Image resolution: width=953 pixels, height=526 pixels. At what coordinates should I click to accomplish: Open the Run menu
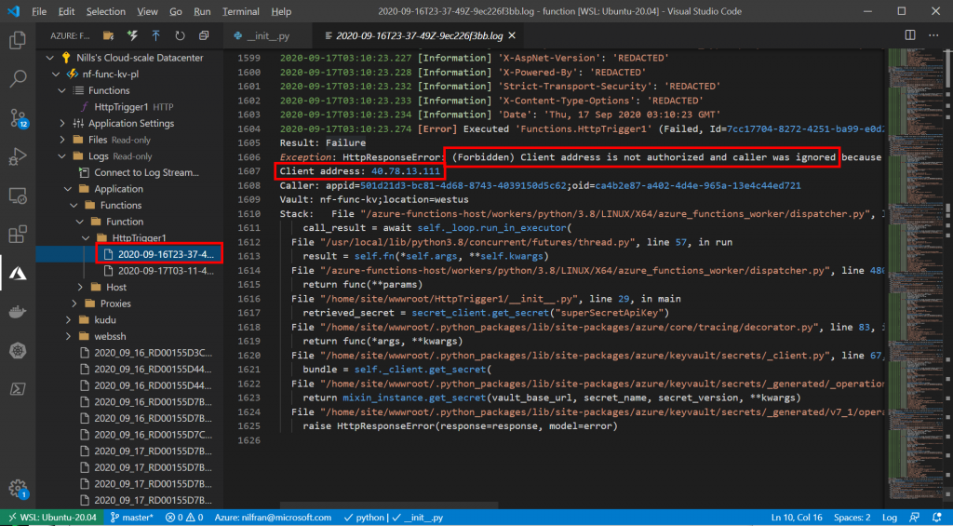point(202,11)
